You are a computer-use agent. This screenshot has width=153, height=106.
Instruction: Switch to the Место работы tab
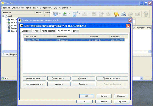48,31
